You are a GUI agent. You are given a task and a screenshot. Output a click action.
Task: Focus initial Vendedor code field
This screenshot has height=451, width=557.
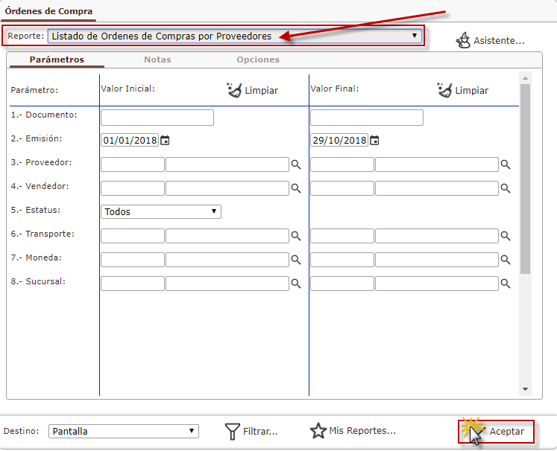pyautogui.click(x=133, y=188)
